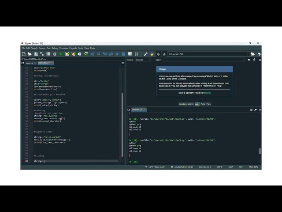Open the Spyder tutorial link
This screenshot has width=282, height=212.
point(207,93)
